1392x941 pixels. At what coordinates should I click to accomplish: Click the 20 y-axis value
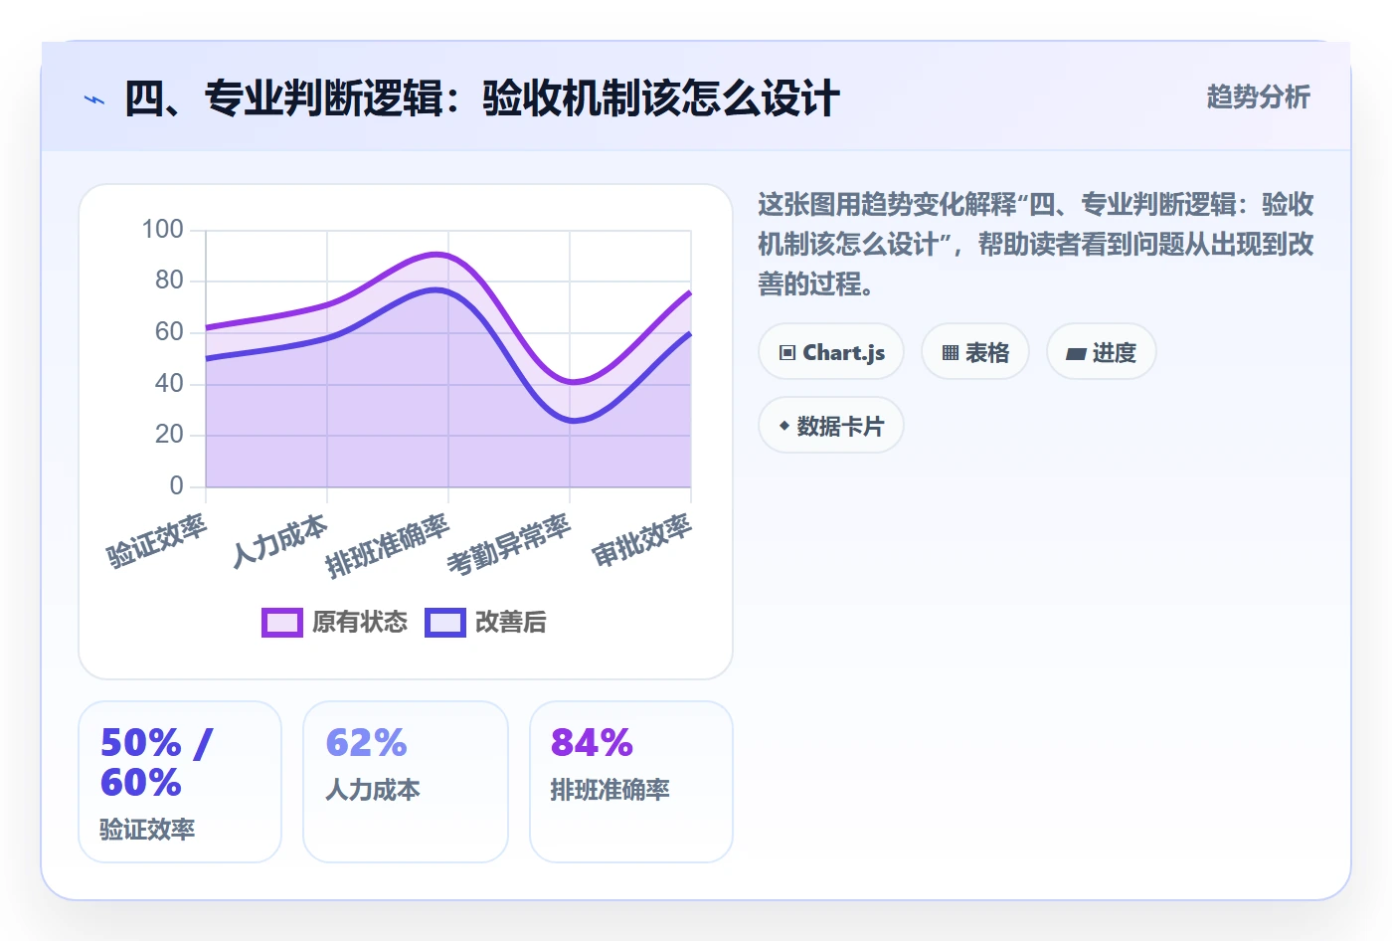pos(169,435)
